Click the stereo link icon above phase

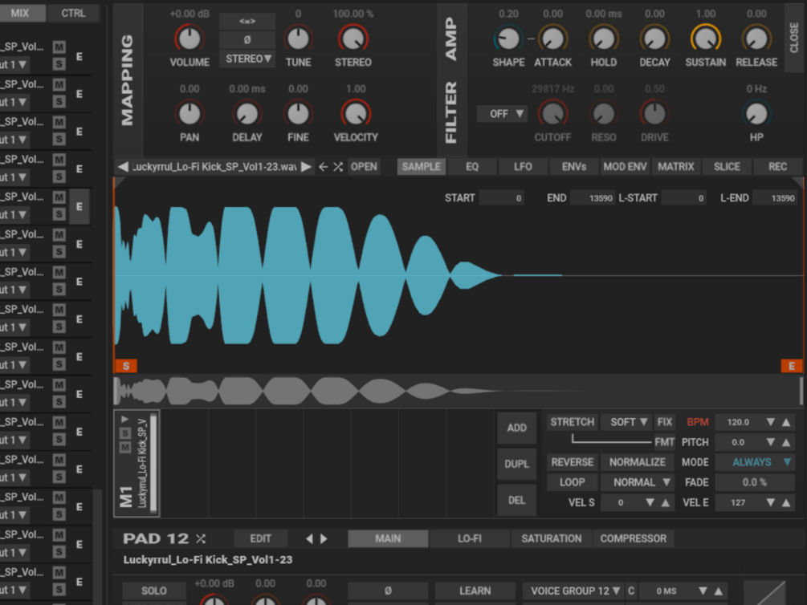pos(247,22)
